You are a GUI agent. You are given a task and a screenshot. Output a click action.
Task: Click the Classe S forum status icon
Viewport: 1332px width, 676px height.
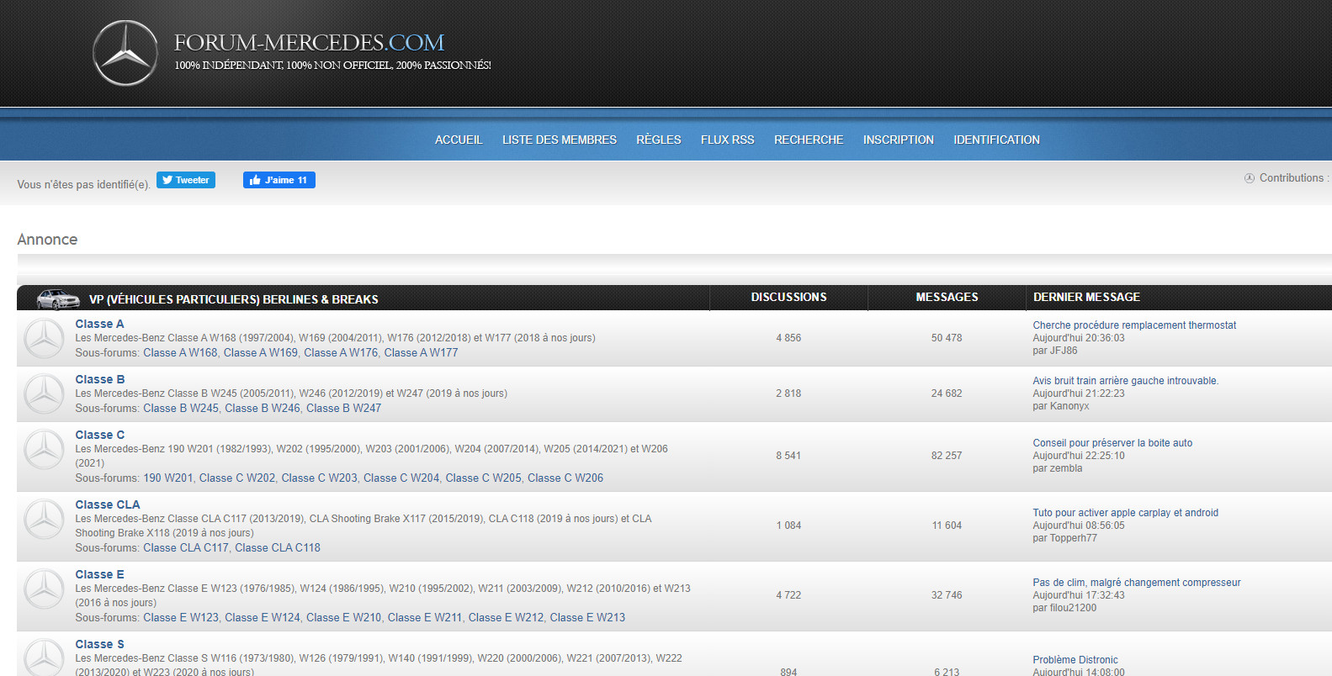(44, 658)
